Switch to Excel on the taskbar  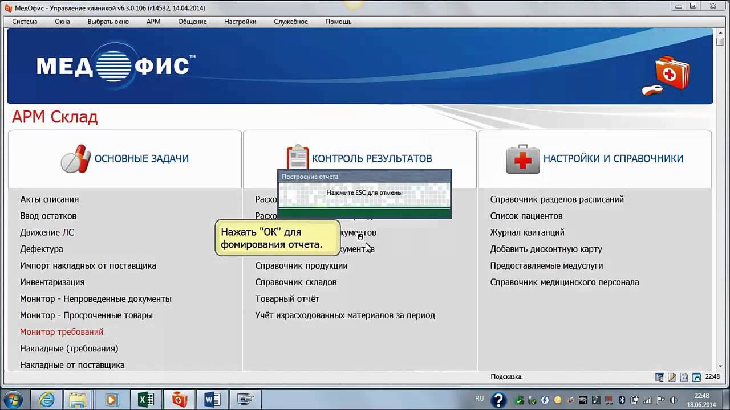pos(146,400)
